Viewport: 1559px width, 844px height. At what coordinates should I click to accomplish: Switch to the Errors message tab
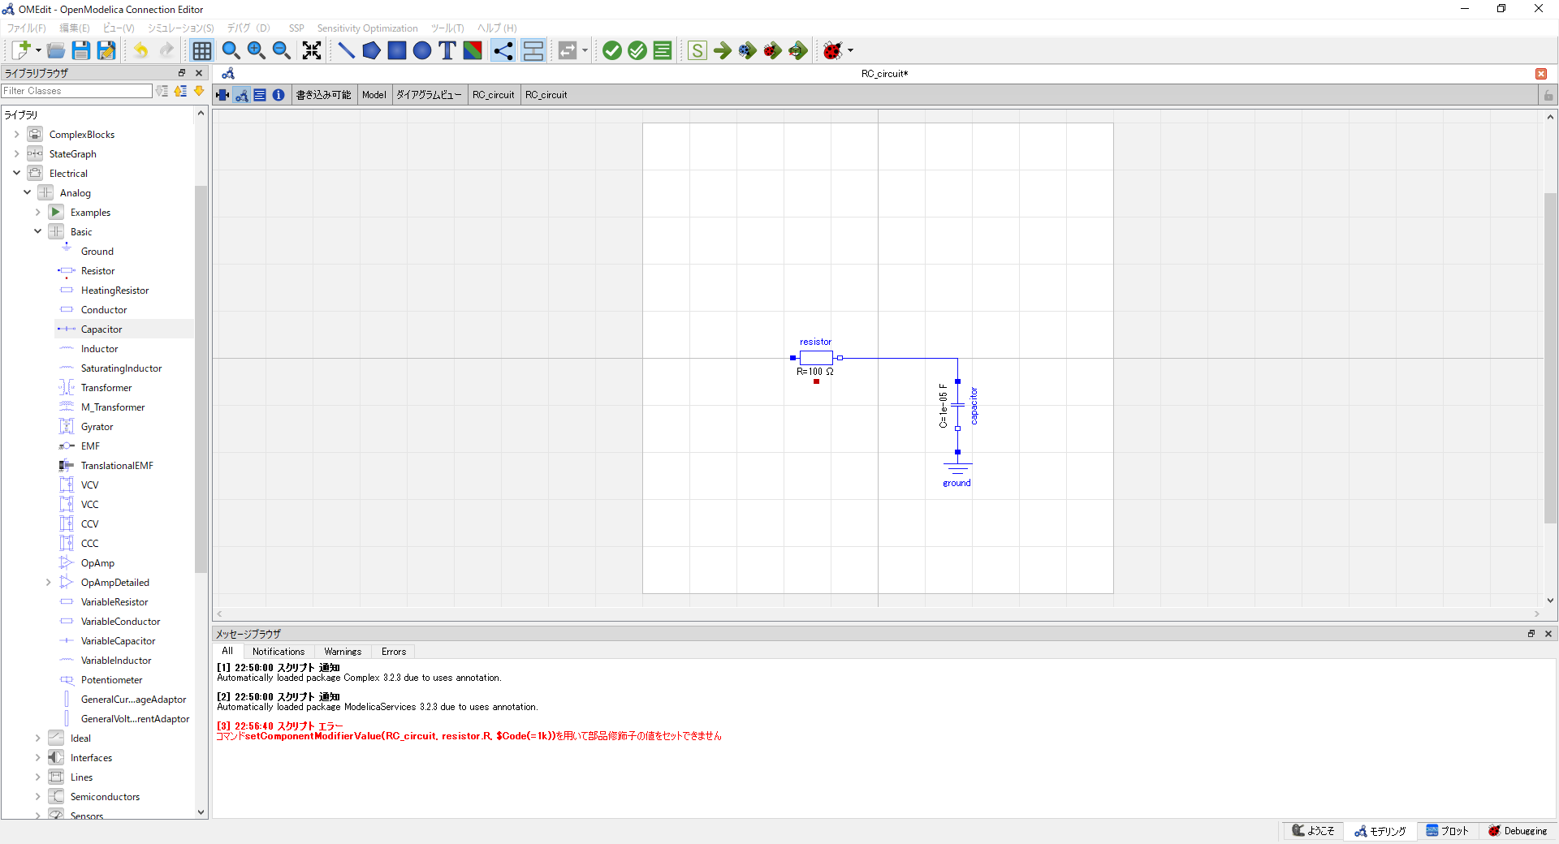point(393,652)
